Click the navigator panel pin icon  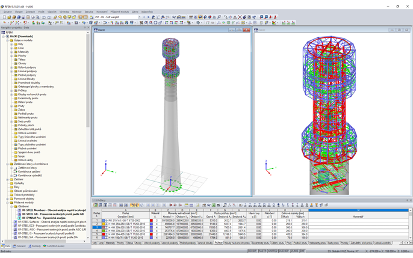pyautogui.click(x=85, y=28)
